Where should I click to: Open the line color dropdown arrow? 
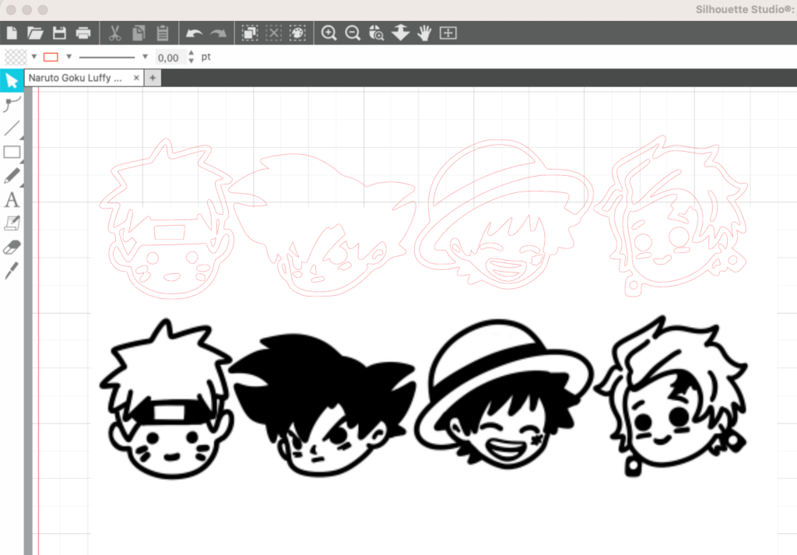[x=68, y=57]
